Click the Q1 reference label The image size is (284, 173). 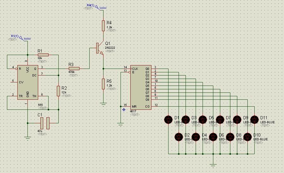click(x=108, y=44)
